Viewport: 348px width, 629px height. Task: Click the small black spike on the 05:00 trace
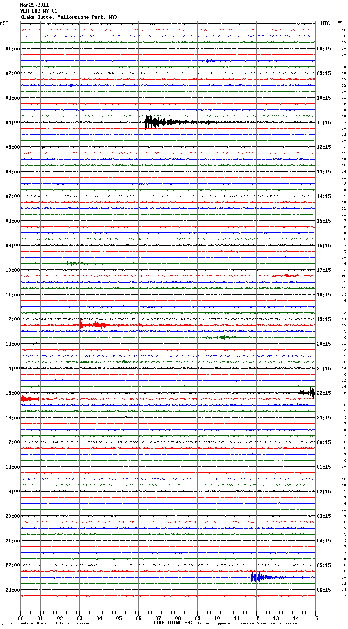tap(43, 146)
